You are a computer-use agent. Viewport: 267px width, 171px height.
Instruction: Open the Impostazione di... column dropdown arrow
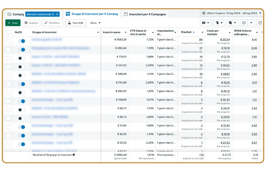175,32
